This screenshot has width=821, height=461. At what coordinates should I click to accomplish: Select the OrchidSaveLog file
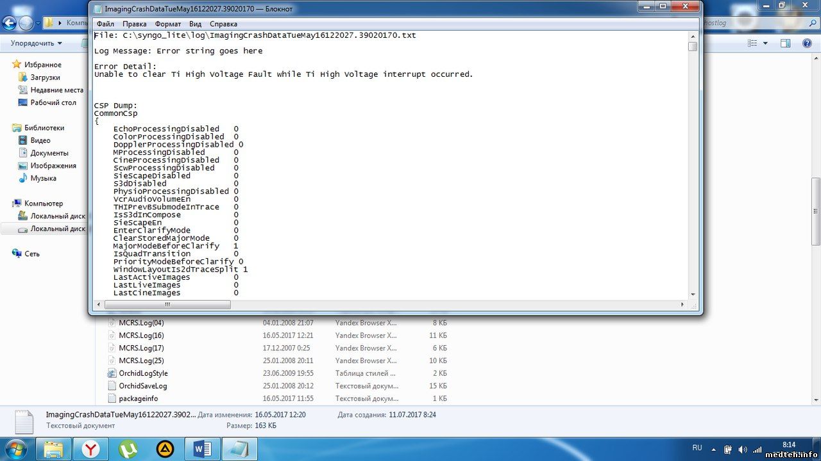tap(142, 386)
